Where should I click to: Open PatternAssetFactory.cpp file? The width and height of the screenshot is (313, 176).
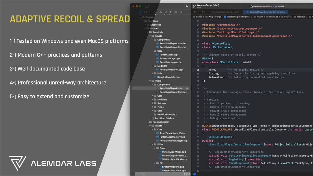172,137
